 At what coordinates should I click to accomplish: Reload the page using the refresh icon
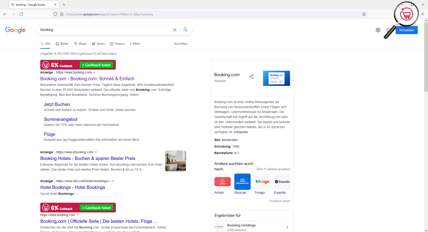coord(21,14)
